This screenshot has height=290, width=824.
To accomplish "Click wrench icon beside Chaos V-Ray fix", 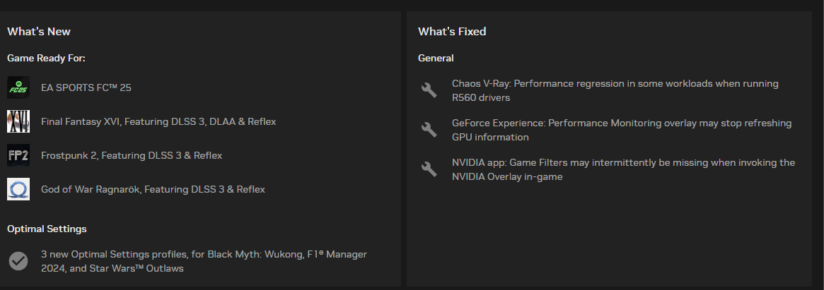I will pyautogui.click(x=429, y=90).
